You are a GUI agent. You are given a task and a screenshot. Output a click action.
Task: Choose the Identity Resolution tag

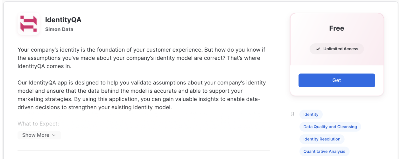pos(322,139)
